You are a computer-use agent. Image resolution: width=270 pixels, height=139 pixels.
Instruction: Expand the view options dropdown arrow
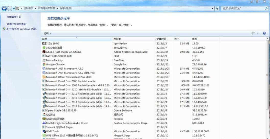click(x=258, y=33)
